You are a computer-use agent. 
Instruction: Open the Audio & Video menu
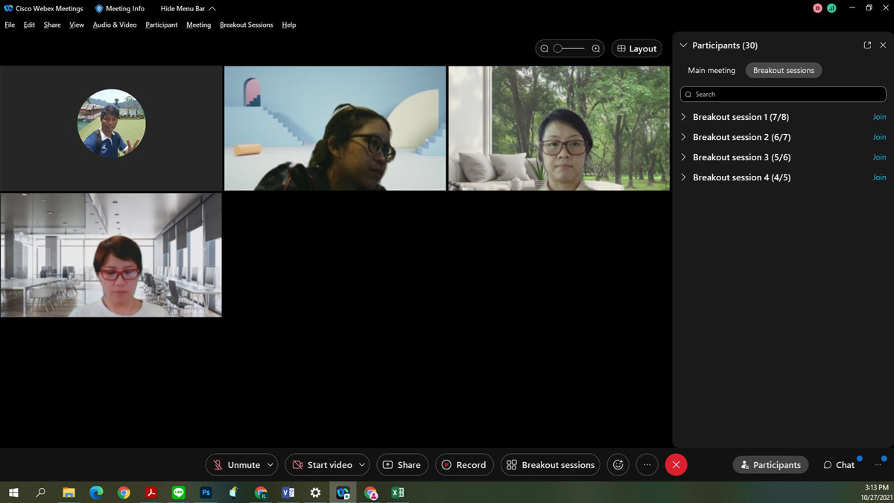pos(115,25)
